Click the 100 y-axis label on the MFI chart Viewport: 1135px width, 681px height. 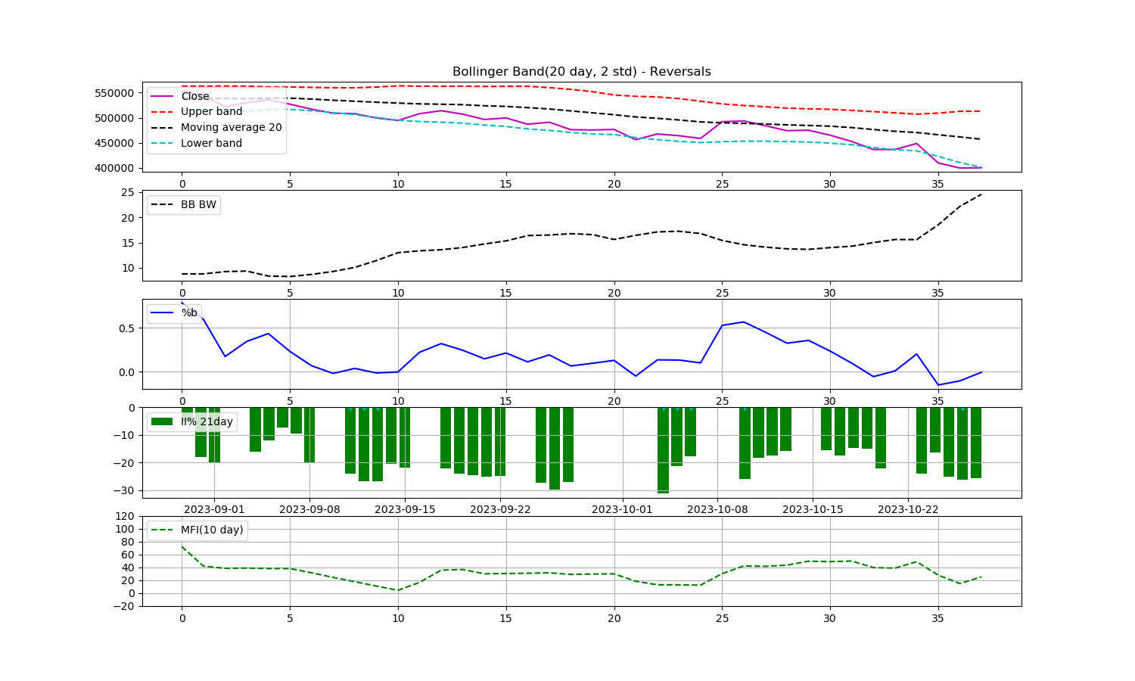pyautogui.click(x=126, y=530)
